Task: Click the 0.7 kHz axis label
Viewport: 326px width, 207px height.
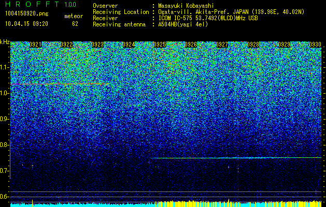Action: pos(5,171)
